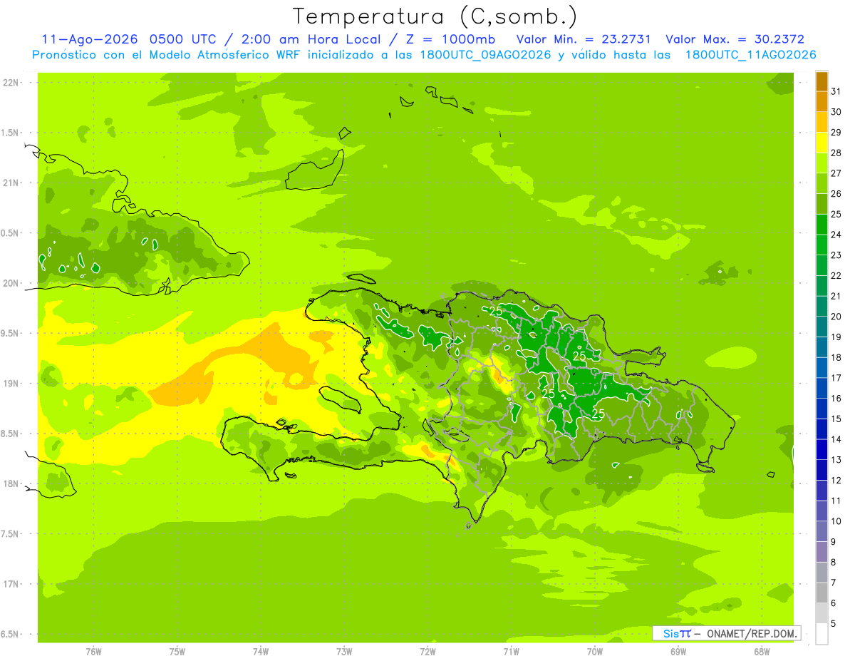Click the colorbar label 30
The image size is (855, 661).
pos(836,112)
